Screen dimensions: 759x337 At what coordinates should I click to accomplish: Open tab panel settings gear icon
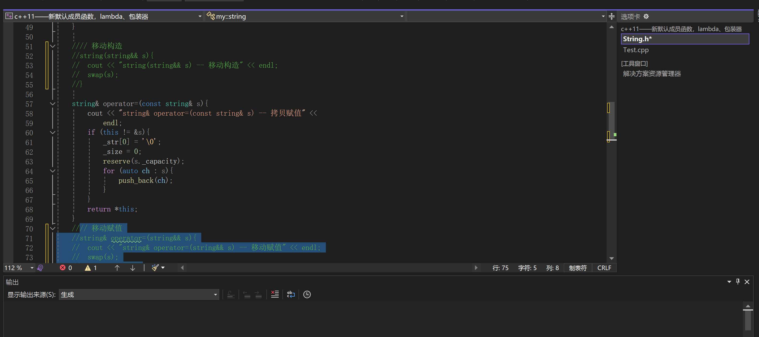pos(646,17)
